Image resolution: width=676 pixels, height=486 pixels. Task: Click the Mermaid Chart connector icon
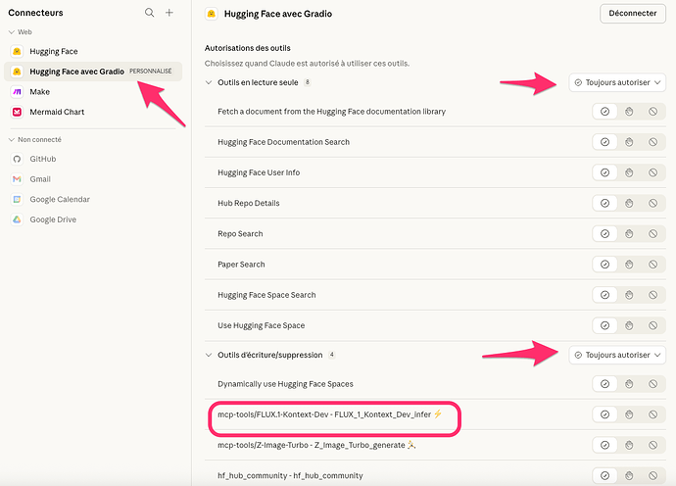coord(17,112)
